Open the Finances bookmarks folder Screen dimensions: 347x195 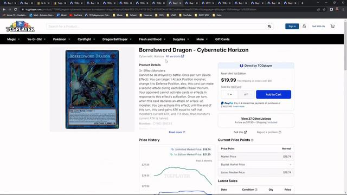tap(146, 15)
